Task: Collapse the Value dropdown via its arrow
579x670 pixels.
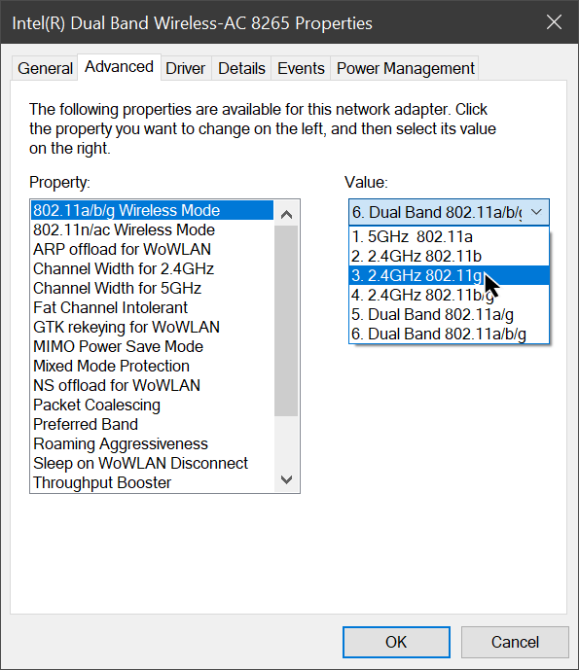Action: pos(536,212)
